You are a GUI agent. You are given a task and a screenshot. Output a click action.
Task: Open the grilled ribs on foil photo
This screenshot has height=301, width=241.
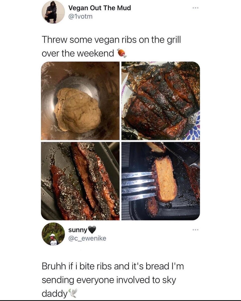(x=161, y=101)
